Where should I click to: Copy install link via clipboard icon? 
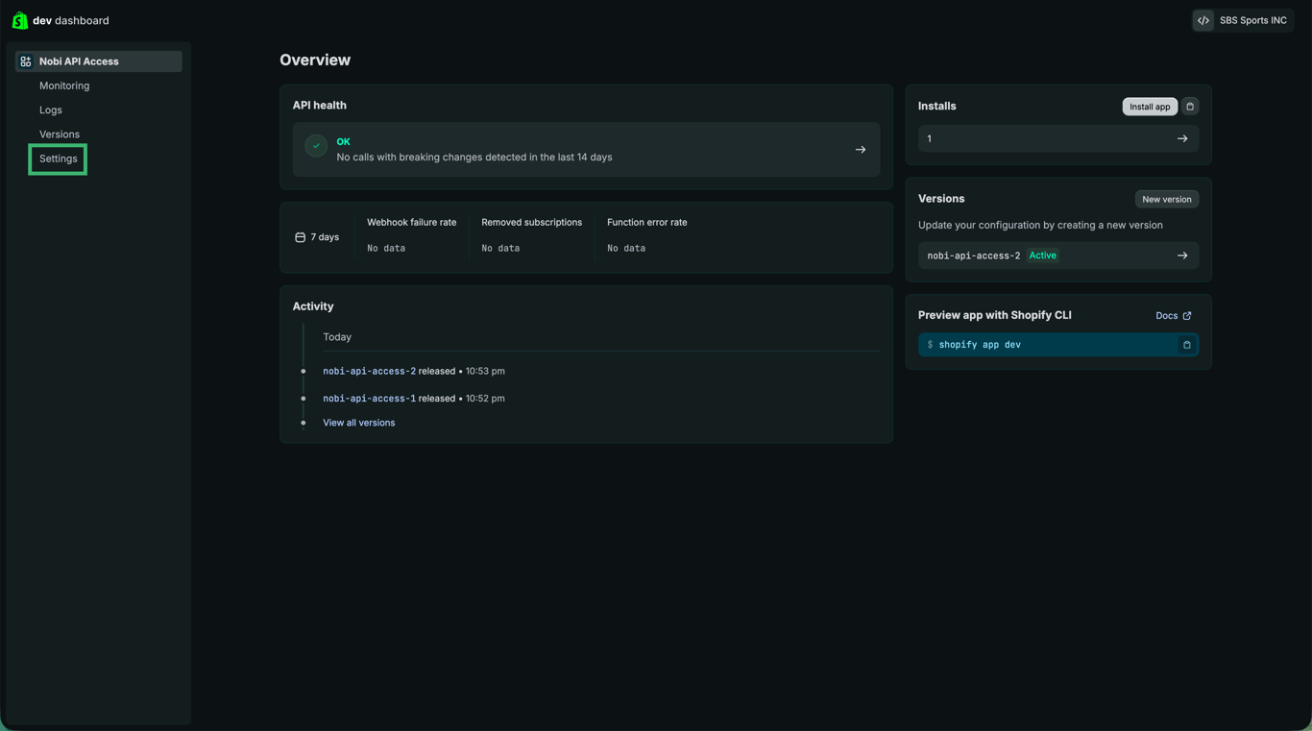coord(1190,107)
